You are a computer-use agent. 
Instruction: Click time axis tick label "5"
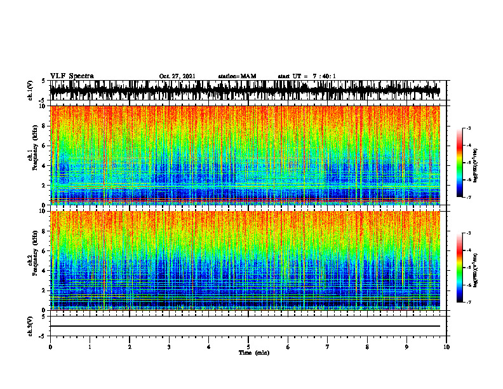click(x=248, y=347)
